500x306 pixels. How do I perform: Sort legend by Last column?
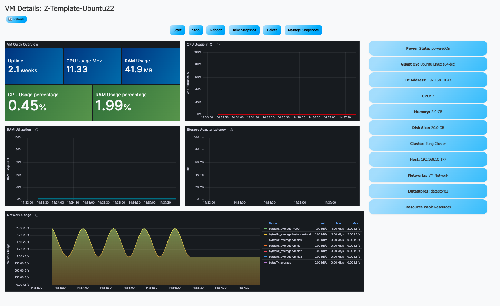click(x=322, y=223)
